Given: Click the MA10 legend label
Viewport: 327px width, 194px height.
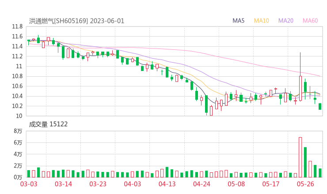Looking at the screenshot, I should (261, 21).
